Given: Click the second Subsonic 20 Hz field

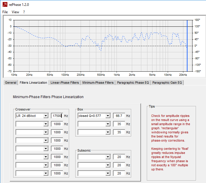Looking at the screenshot, I should coord(119,165).
